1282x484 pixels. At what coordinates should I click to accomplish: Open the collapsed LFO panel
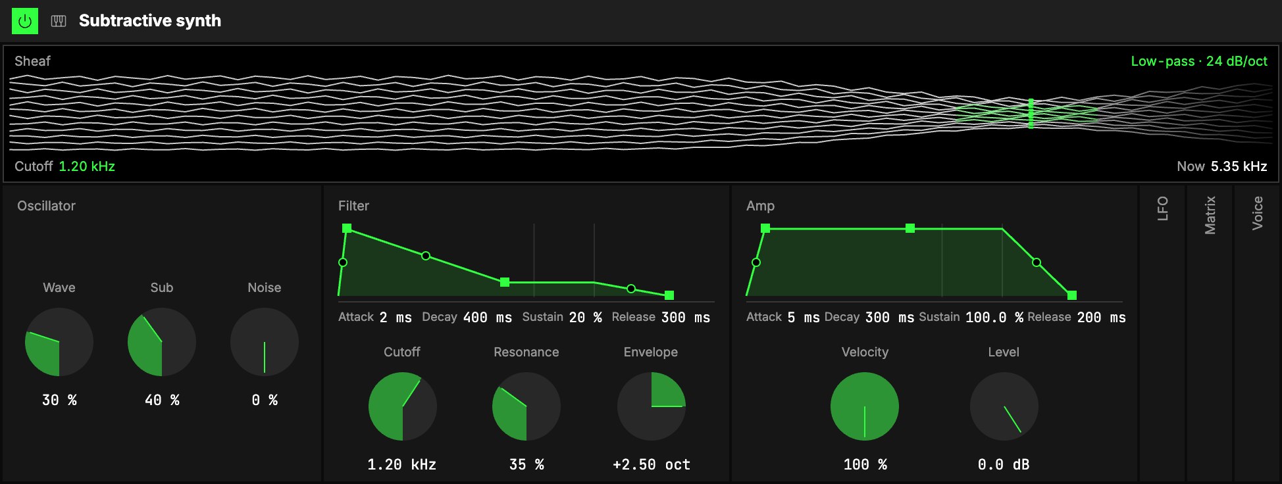click(x=1162, y=333)
